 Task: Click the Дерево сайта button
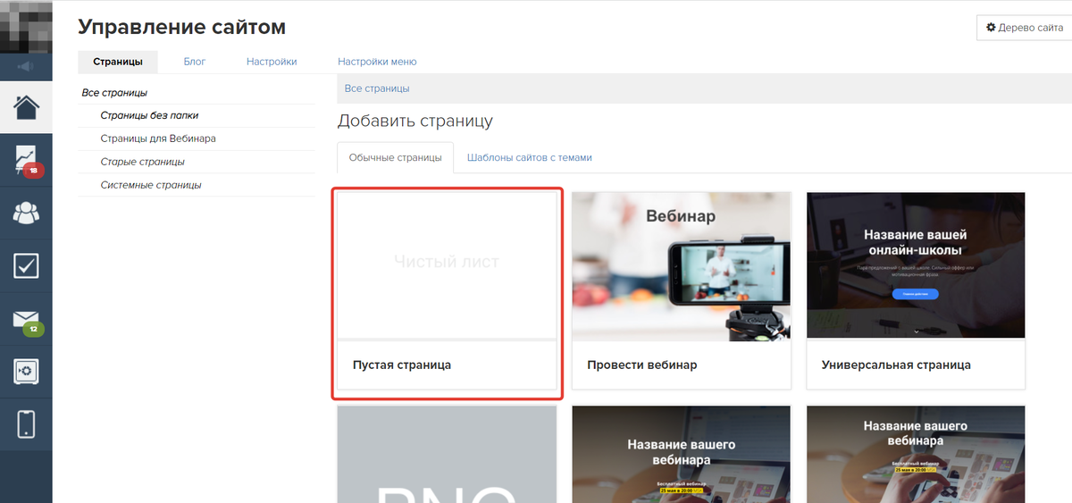(1024, 28)
